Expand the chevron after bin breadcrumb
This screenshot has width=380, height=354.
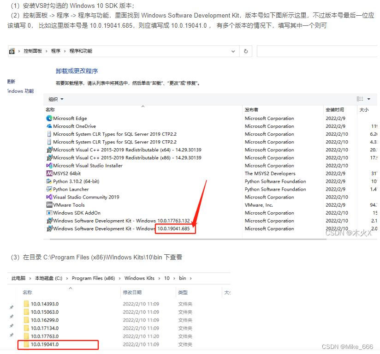click(x=191, y=278)
